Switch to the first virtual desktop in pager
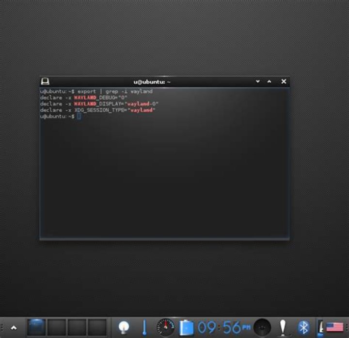The height and width of the screenshot is (338, 349). [x=36, y=327]
